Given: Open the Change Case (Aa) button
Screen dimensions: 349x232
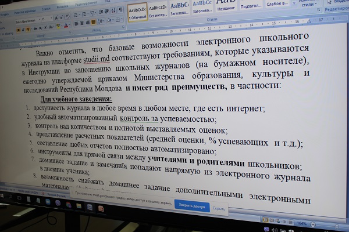Looking at the screenshot, I should pyautogui.click(x=51, y=27).
